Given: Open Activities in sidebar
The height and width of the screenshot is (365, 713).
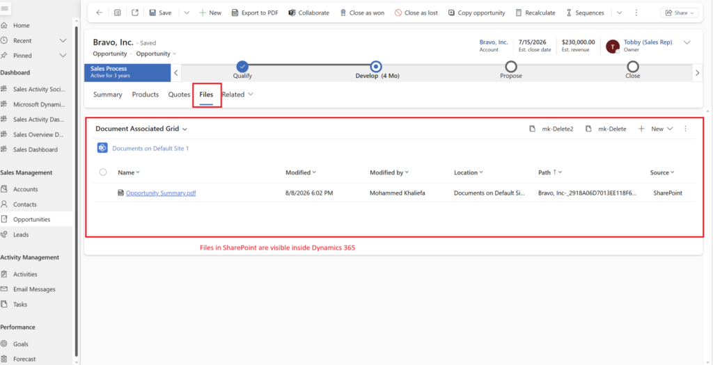Looking at the screenshot, I should pyautogui.click(x=25, y=274).
